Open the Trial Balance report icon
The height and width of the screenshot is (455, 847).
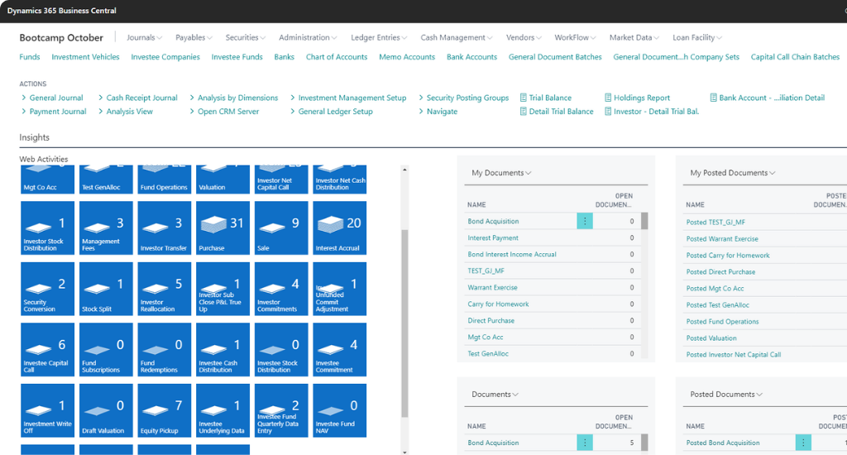[524, 98]
